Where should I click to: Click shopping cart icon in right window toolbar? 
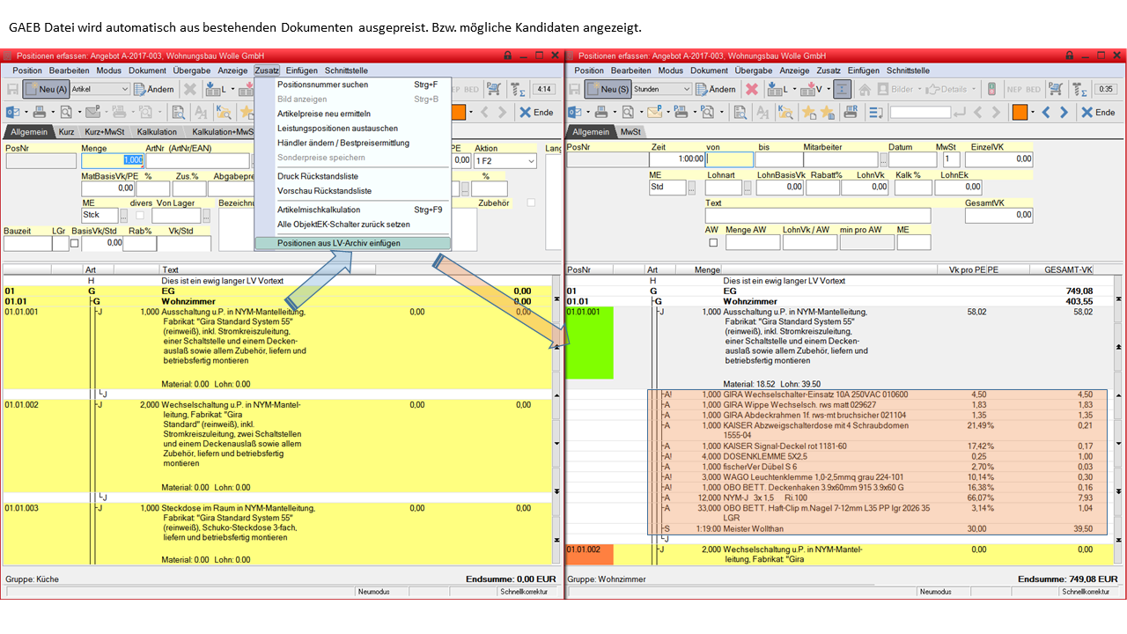click(x=1055, y=89)
